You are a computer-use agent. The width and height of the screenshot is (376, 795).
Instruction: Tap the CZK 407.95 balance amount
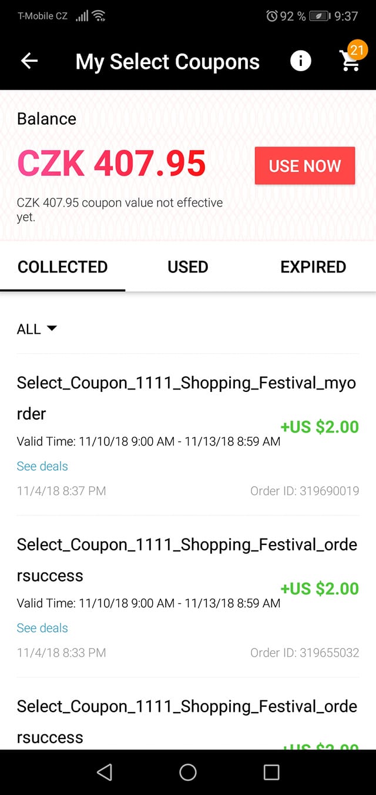pyautogui.click(x=112, y=163)
